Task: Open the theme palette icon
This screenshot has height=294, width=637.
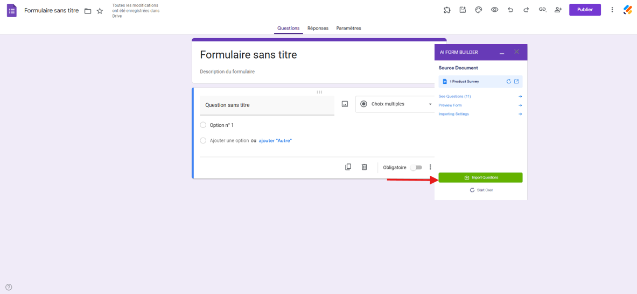Action: [479, 10]
